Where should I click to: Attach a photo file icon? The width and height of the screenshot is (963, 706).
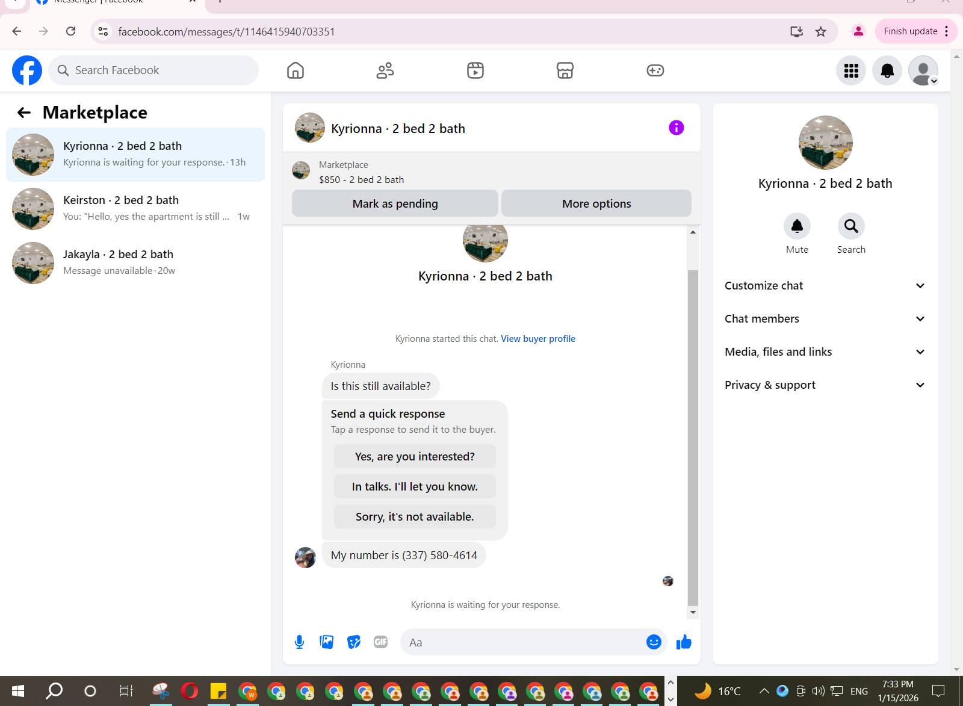point(327,642)
